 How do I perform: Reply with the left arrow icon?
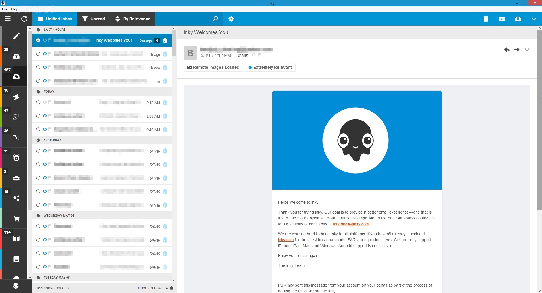pyautogui.click(x=507, y=50)
